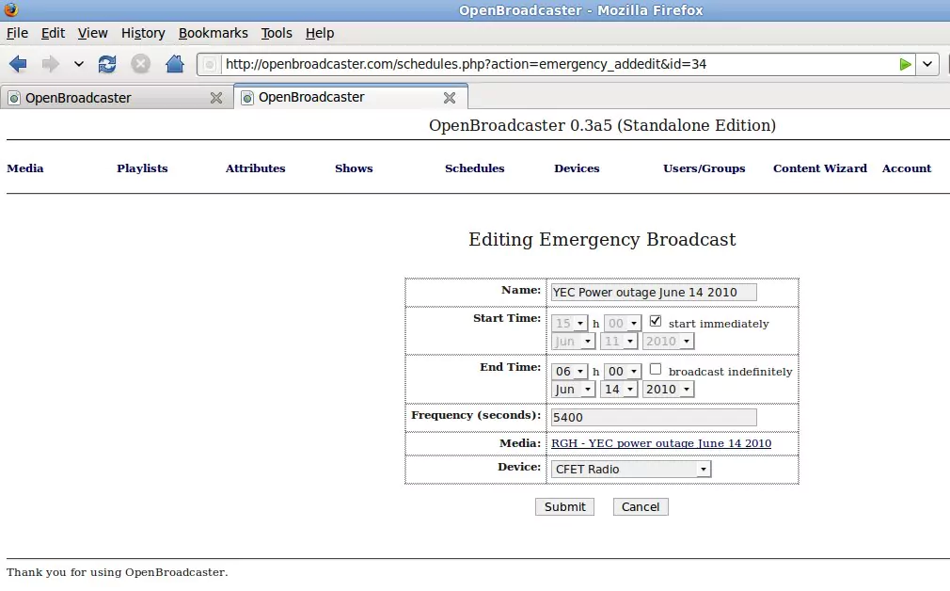
Task: Open the Devices page
Action: pyautogui.click(x=577, y=168)
